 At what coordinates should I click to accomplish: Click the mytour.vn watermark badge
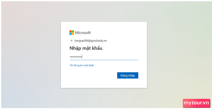[197, 103]
